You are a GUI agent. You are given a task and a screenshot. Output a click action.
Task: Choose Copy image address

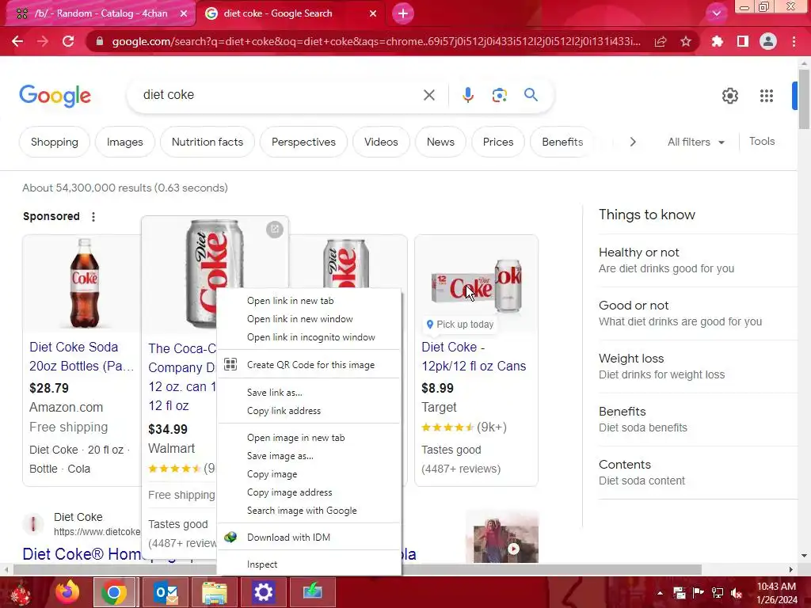coord(309,492)
